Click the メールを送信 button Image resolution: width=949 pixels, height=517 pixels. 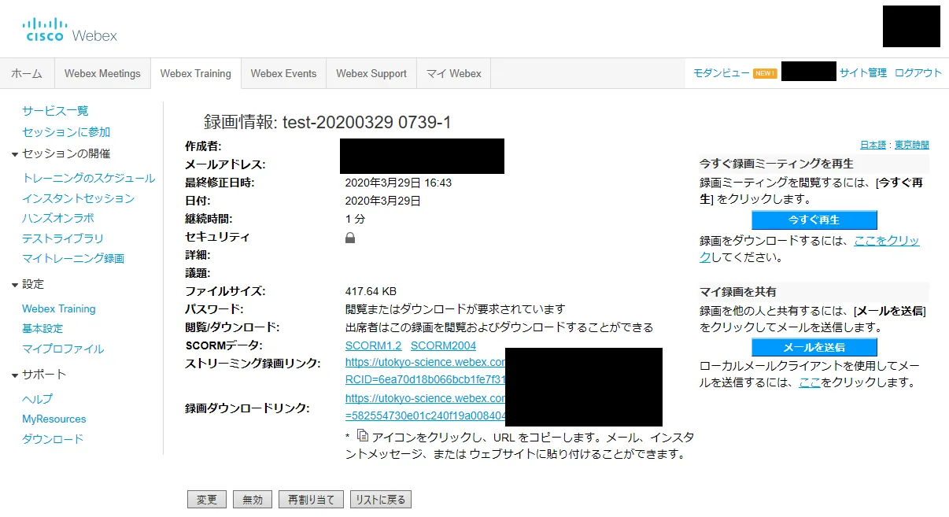[814, 347]
